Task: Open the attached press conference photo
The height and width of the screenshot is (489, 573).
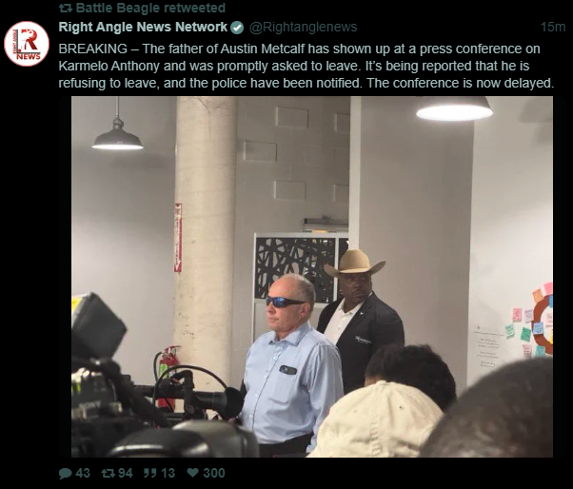Action: pyautogui.click(x=311, y=277)
